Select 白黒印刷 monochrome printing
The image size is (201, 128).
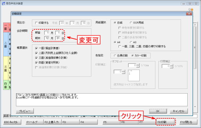115,55
